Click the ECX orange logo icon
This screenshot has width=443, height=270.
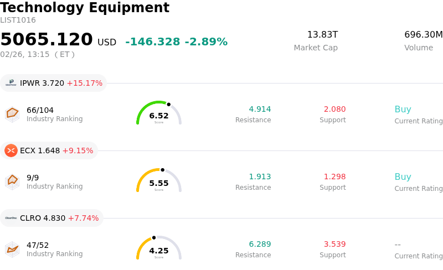(x=11, y=150)
